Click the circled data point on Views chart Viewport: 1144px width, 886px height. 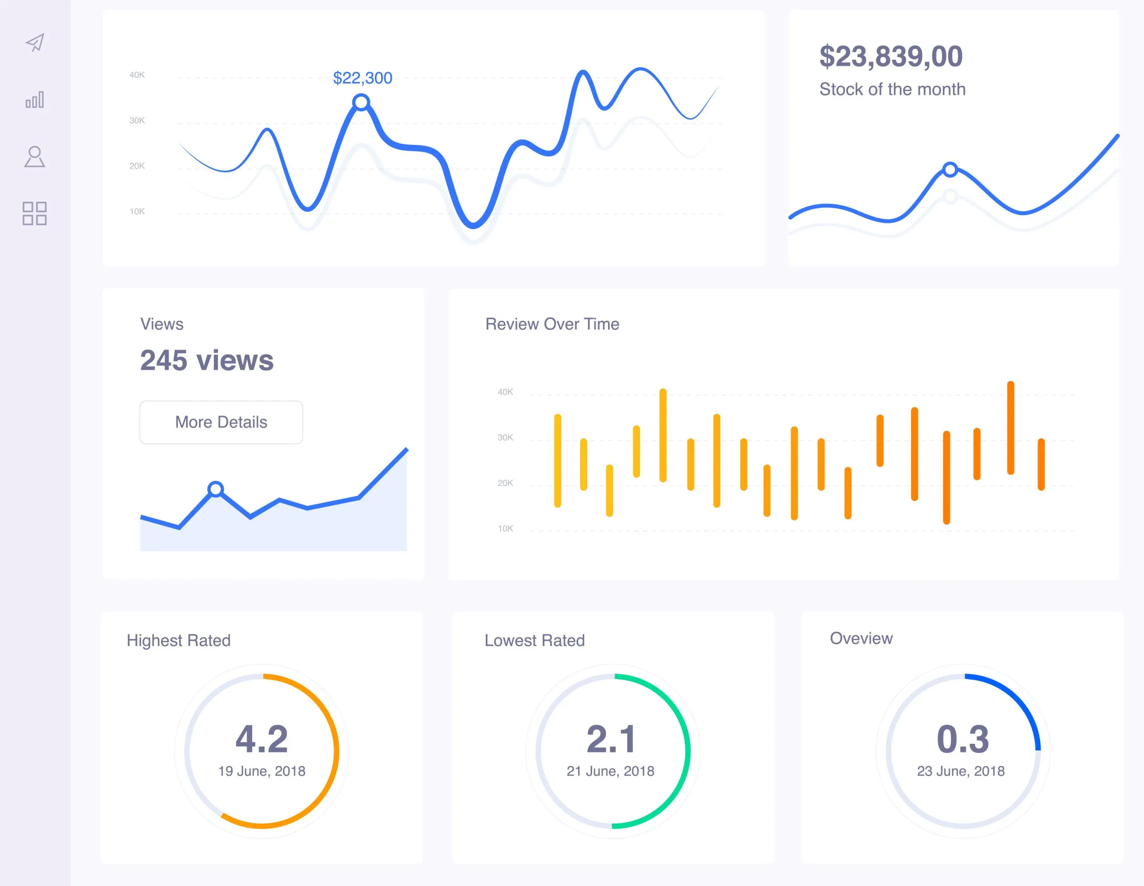(217, 488)
